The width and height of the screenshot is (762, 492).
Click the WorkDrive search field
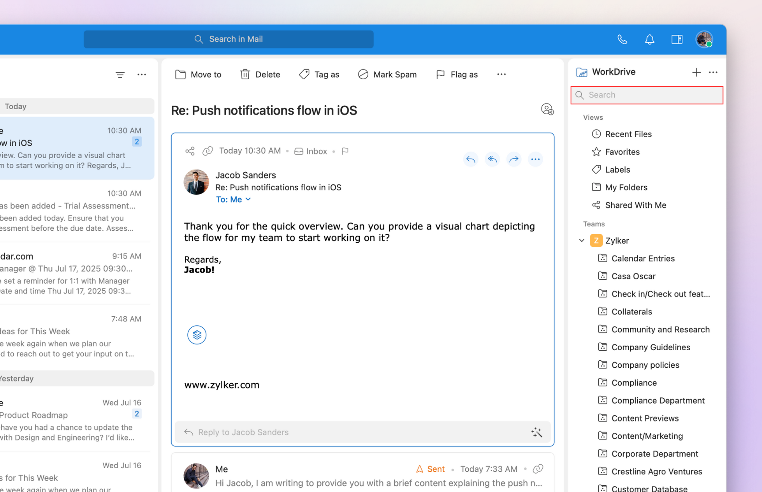[x=647, y=95]
